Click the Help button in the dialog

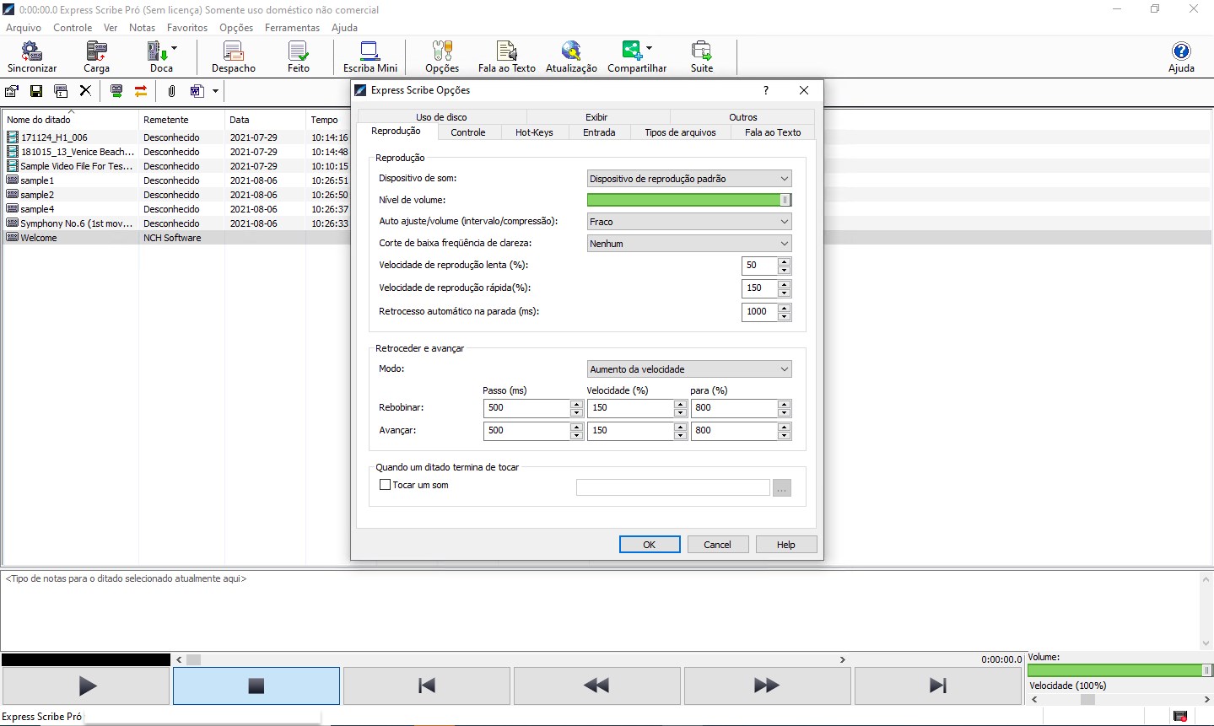tap(786, 545)
